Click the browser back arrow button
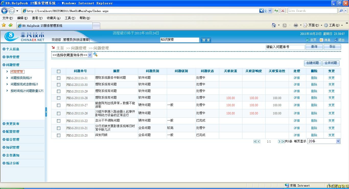The height and width of the screenshot is (189, 349). pyautogui.click(x=4, y=11)
